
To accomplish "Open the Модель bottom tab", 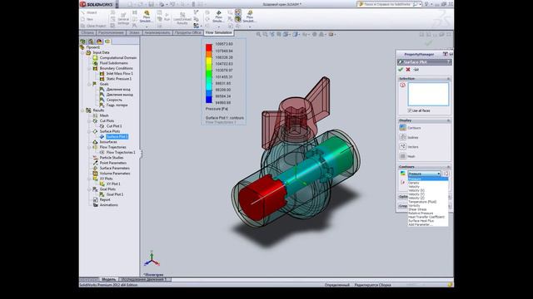I will [x=109, y=280].
